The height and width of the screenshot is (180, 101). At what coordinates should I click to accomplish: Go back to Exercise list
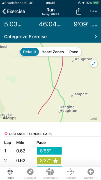point(14,11)
